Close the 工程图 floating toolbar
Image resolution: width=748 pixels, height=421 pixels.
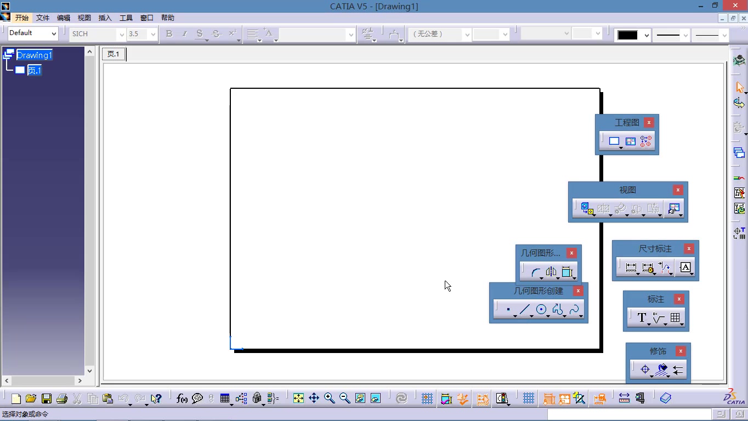pyautogui.click(x=649, y=123)
